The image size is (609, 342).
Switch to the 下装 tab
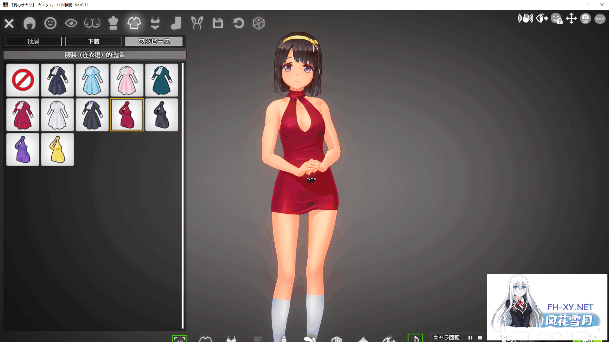pyautogui.click(x=93, y=41)
